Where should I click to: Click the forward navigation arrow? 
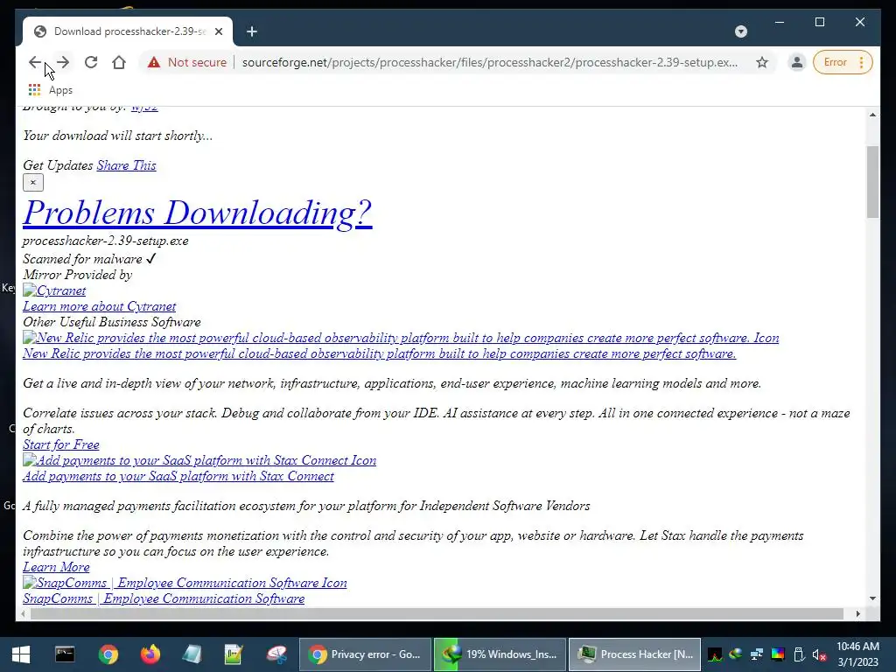pyautogui.click(x=63, y=62)
